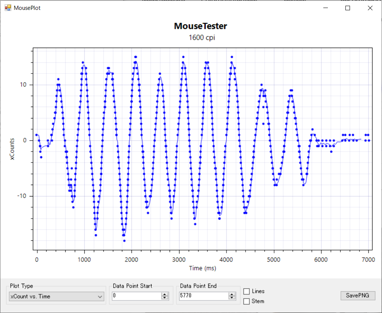Increase the Data Point End value
The height and width of the screenshot is (313, 382).
(232, 294)
